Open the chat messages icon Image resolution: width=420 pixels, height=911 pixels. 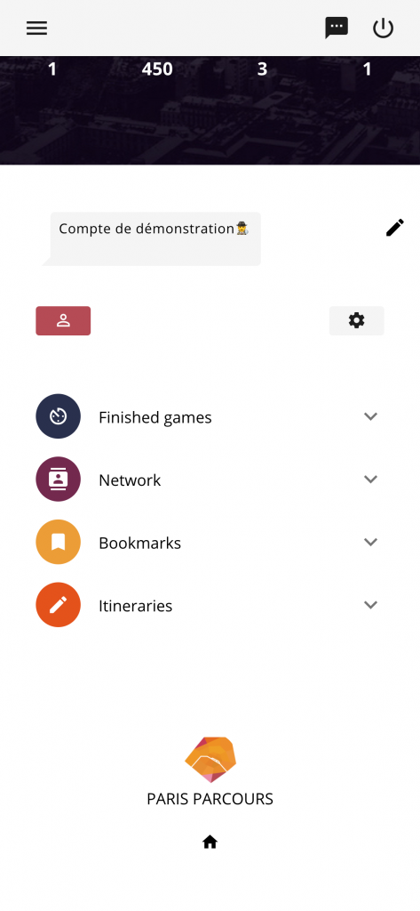(337, 28)
